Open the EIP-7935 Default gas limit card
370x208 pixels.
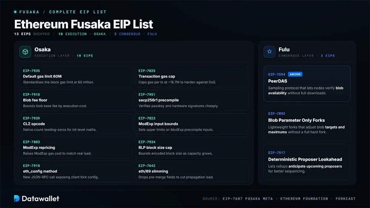coord(76,76)
